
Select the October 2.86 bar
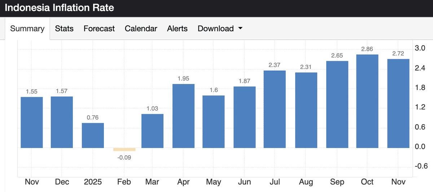pyautogui.click(x=367, y=101)
